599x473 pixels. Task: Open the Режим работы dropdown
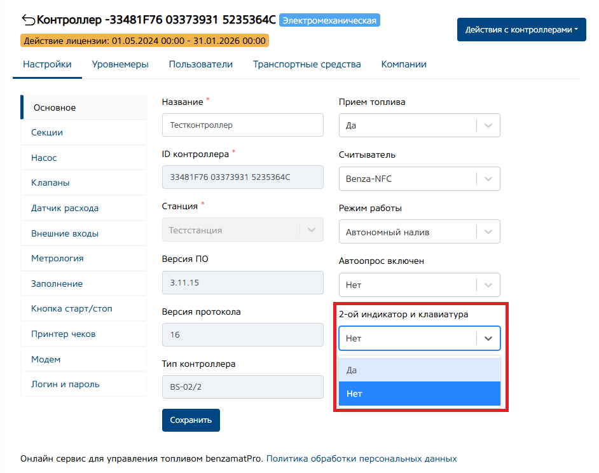(419, 232)
